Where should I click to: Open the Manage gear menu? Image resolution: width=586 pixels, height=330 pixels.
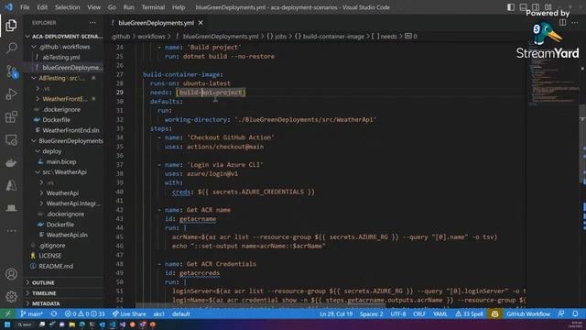pyautogui.click(x=11, y=297)
